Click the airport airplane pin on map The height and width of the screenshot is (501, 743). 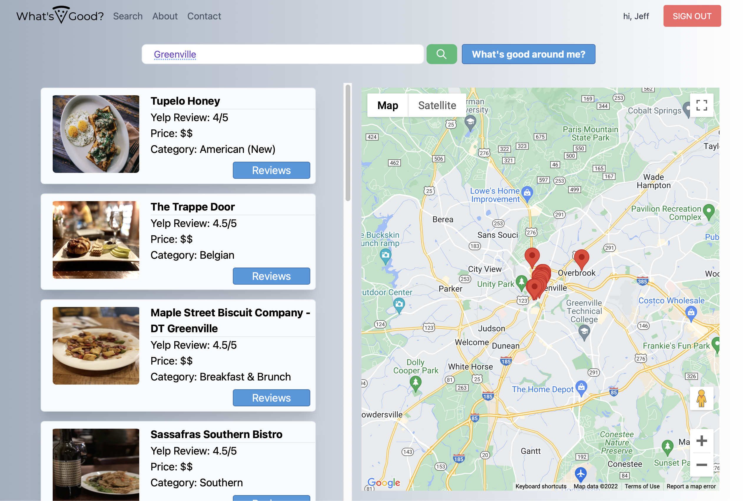point(581,475)
